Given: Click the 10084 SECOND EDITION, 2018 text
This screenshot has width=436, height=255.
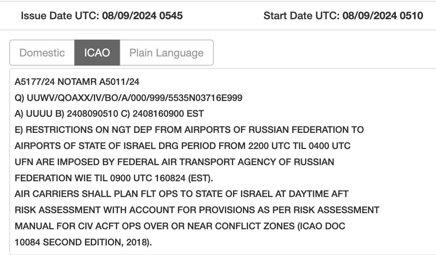Looking at the screenshot, I should coord(83,242).
